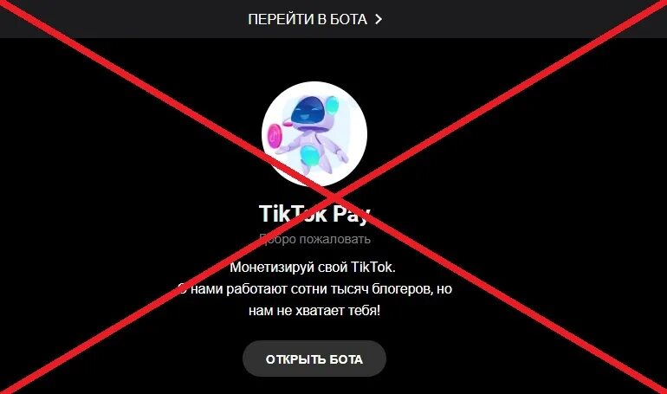Click the Монетизируй свой TikTok line
Image resolution: width=667 pixels, height=394 pixels.
tap(313, 268)
